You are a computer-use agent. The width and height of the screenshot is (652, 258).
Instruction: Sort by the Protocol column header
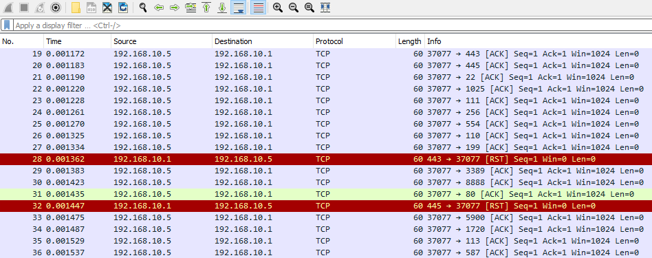click(x=354, y=41)
